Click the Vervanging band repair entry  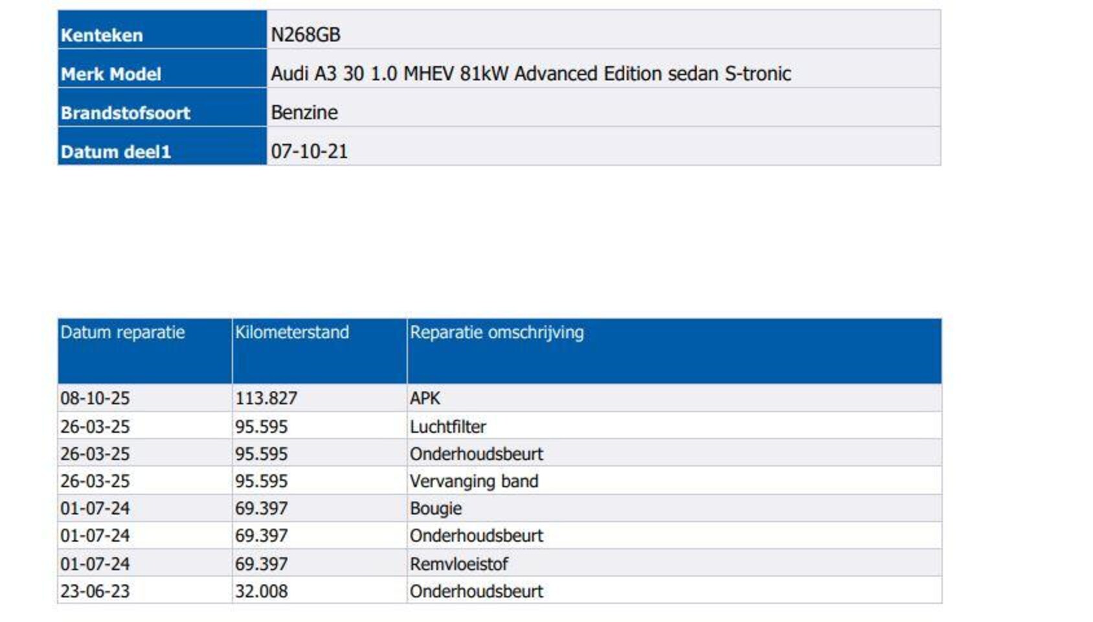(x=473, y=481)
